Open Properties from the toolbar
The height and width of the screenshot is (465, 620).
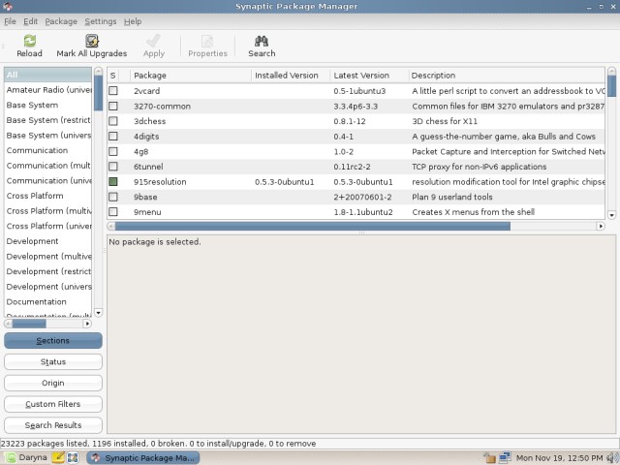(207, 46)
